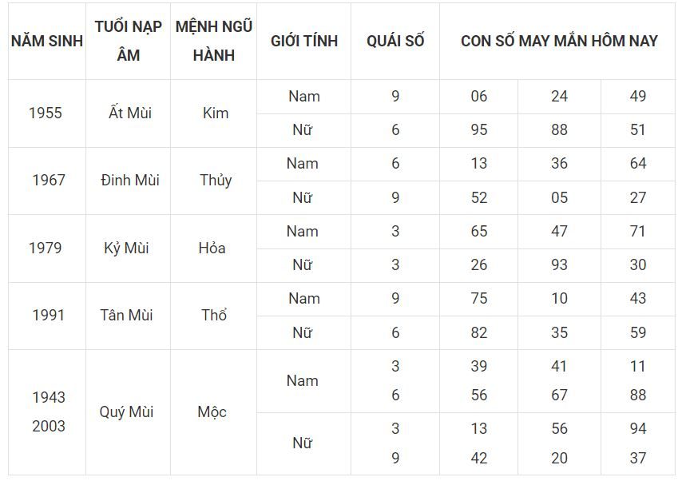
Task: Select the TUỔI NẠP ÂM header cell
Action: (x=129, y=41)
